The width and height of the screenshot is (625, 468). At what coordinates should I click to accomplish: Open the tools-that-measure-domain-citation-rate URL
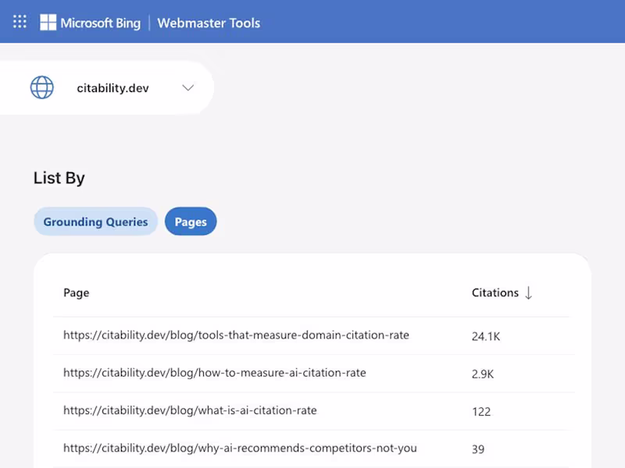coord(236,335)
